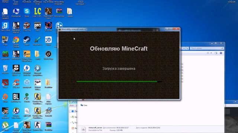Open Garry's Mod shortcut
Screen dimensions: 238x133
5,25
